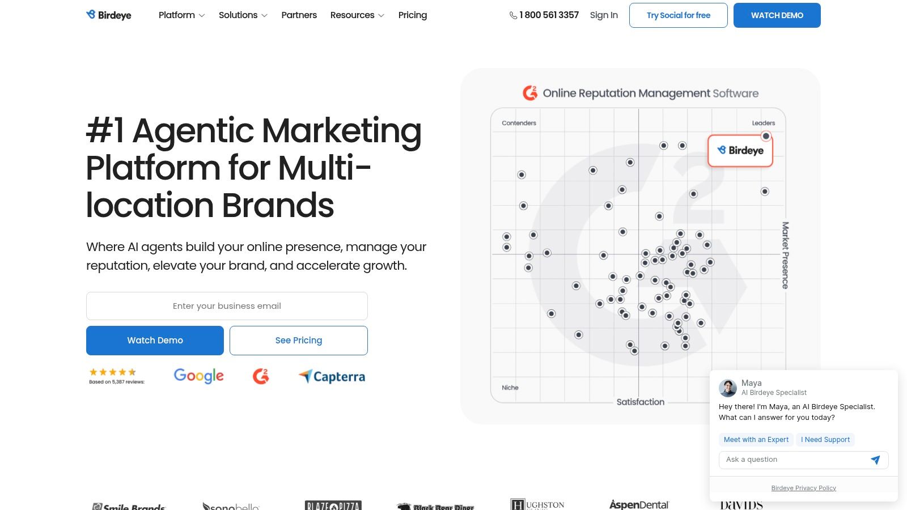Click the Birdeye badge on the G2 grid
The width and height of the screenshot is (907, 510).
(x=740, y=151)
